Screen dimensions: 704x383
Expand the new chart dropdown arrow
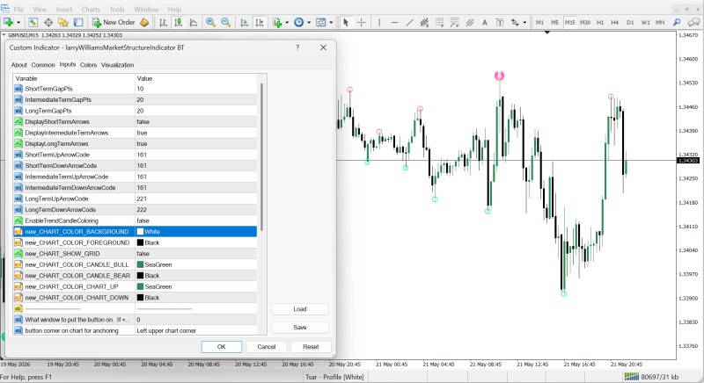click(x=18, y=22)
